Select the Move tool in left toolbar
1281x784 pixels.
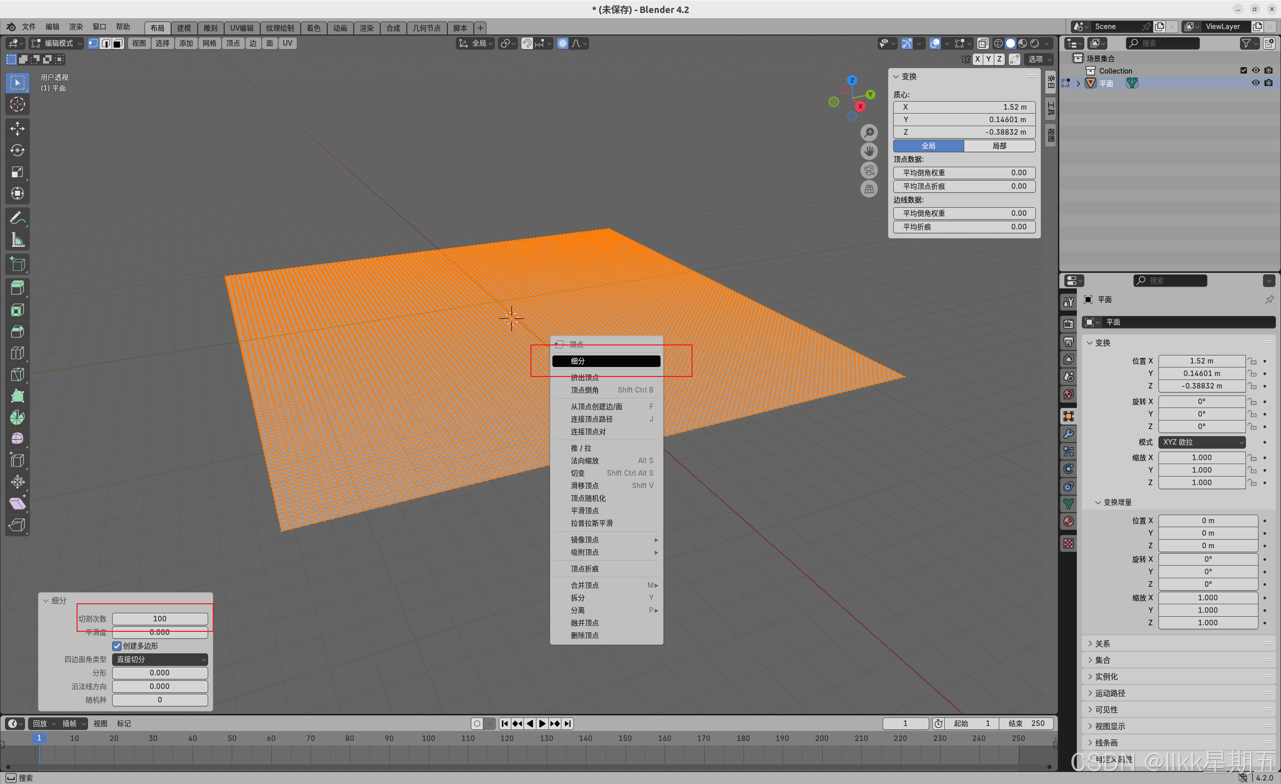point(17,128)
